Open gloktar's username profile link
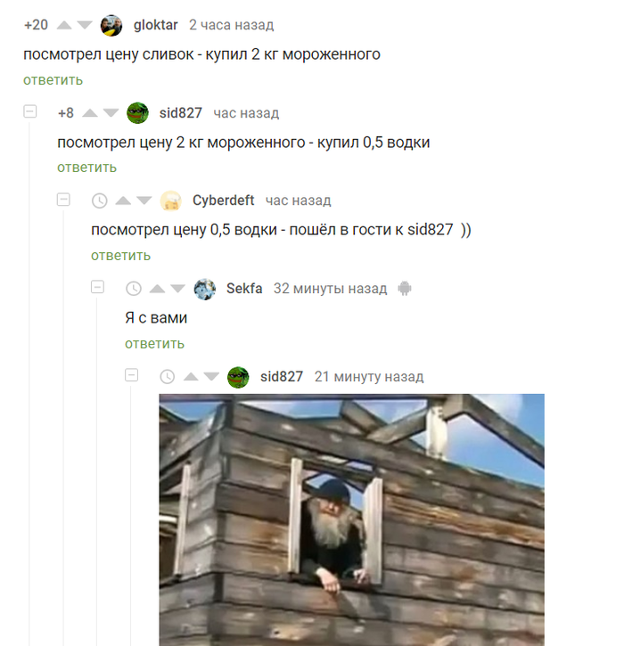 (x=155, y=25)
